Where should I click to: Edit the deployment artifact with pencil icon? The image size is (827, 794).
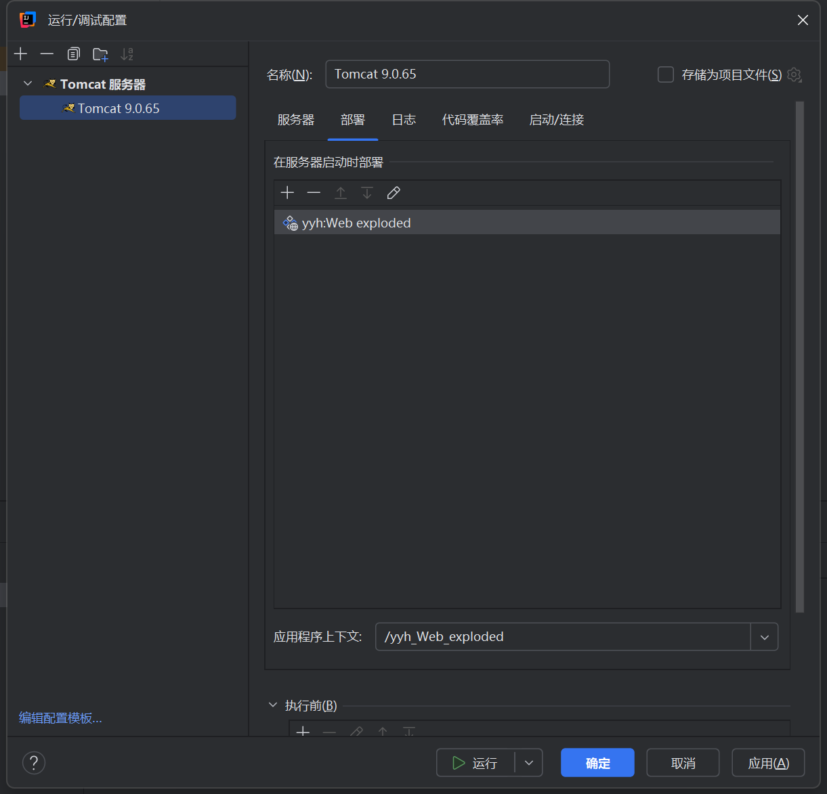click(394, 193)
